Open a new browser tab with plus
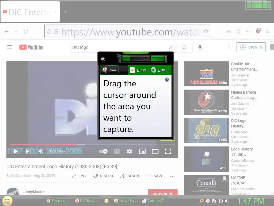 (65, 12)
